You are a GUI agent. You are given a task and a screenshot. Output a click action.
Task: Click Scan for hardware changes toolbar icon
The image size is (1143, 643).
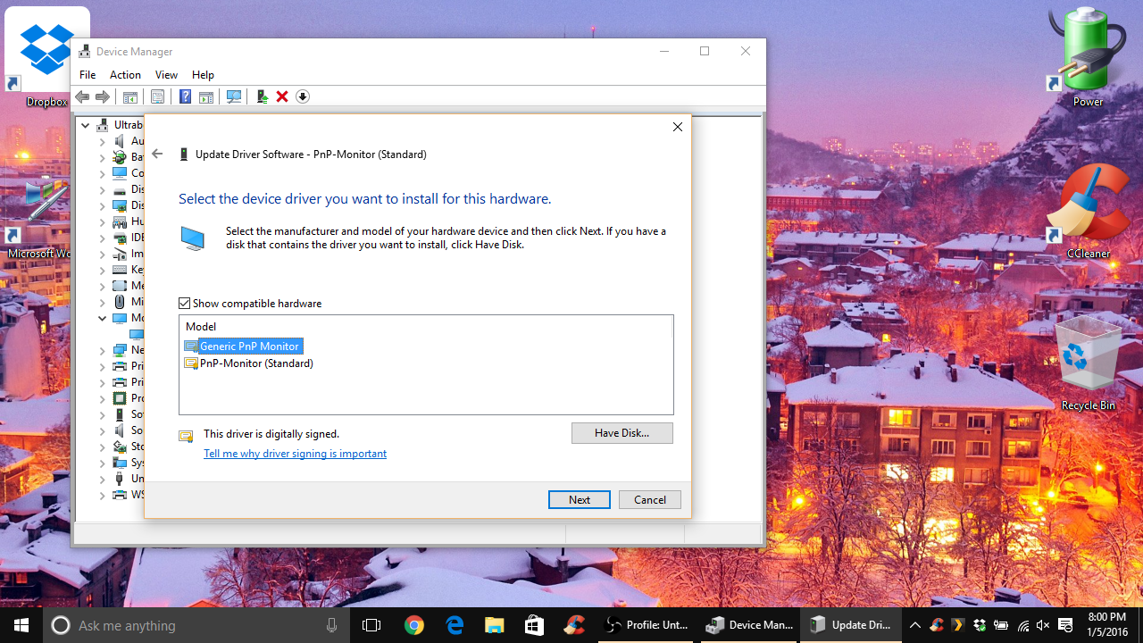click(234, 96)
